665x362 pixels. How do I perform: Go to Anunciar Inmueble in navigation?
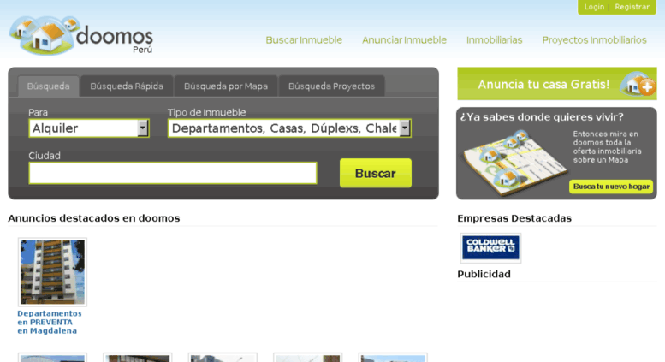pos(404,40)
